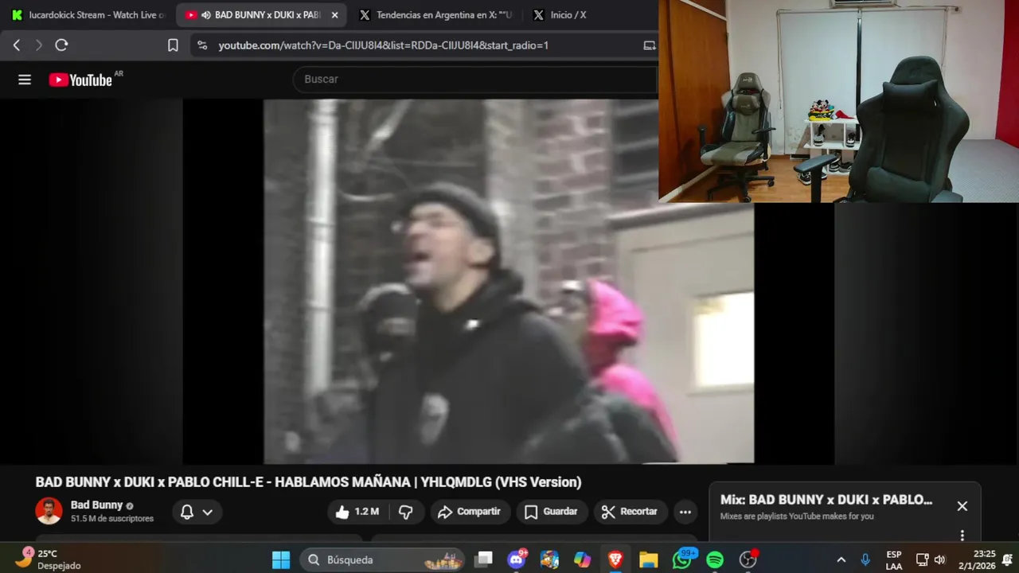The width and height of the screenshot is (1019, 573).
Task: Click the URL in the address bar
Action: [x=383, y=45]
